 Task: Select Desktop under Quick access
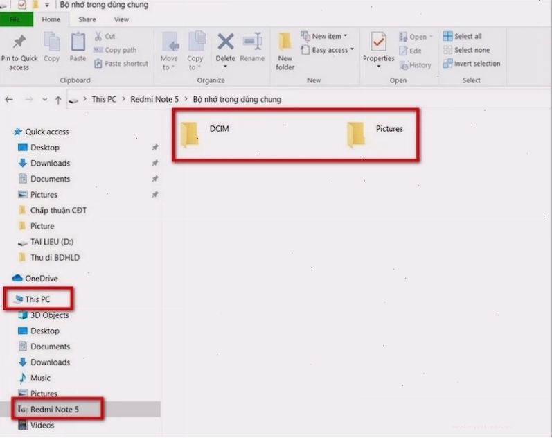click(x=39, y=148)
